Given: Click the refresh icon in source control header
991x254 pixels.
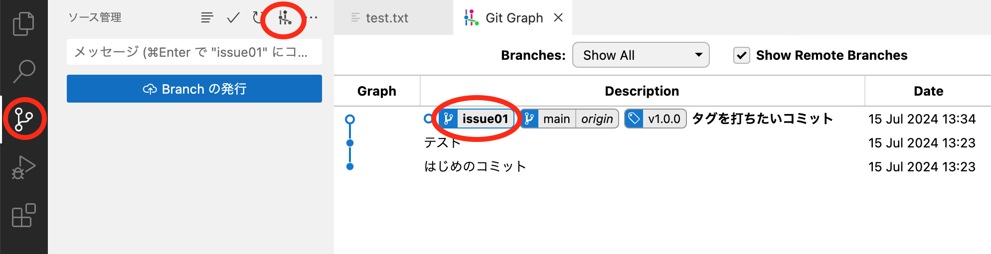Looking at the screenshot, I should tap(258, 18).
